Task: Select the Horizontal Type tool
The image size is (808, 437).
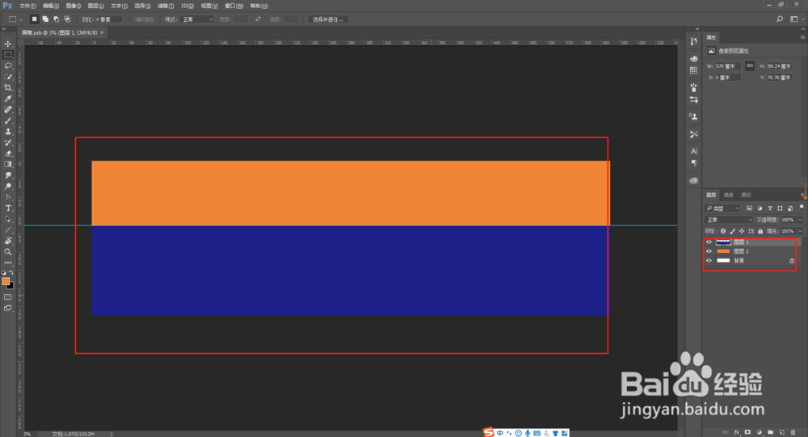Action: [x=8, y=208]
